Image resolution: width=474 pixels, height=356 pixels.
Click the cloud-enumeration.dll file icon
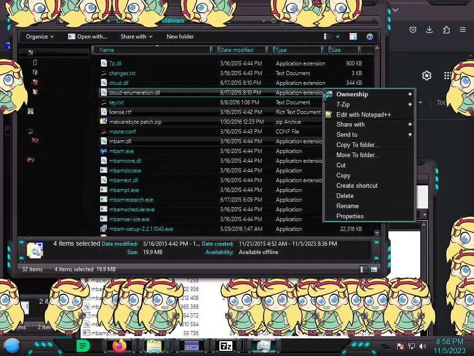(104, 93)
